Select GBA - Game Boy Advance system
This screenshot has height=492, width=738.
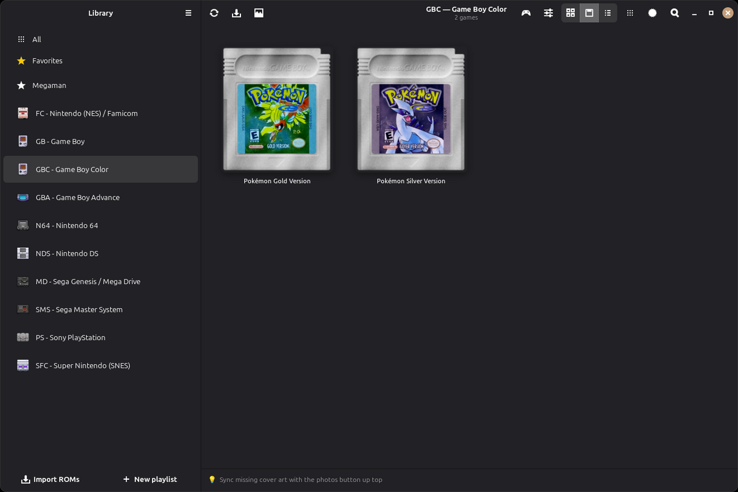click(x=100, y=197)
